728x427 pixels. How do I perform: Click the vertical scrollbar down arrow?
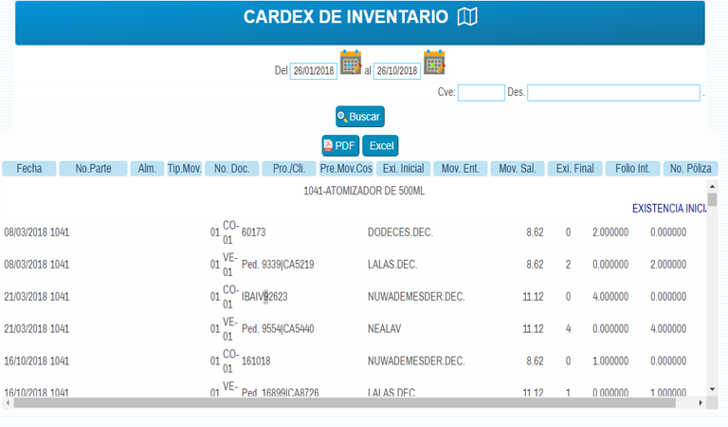point(712,389)
